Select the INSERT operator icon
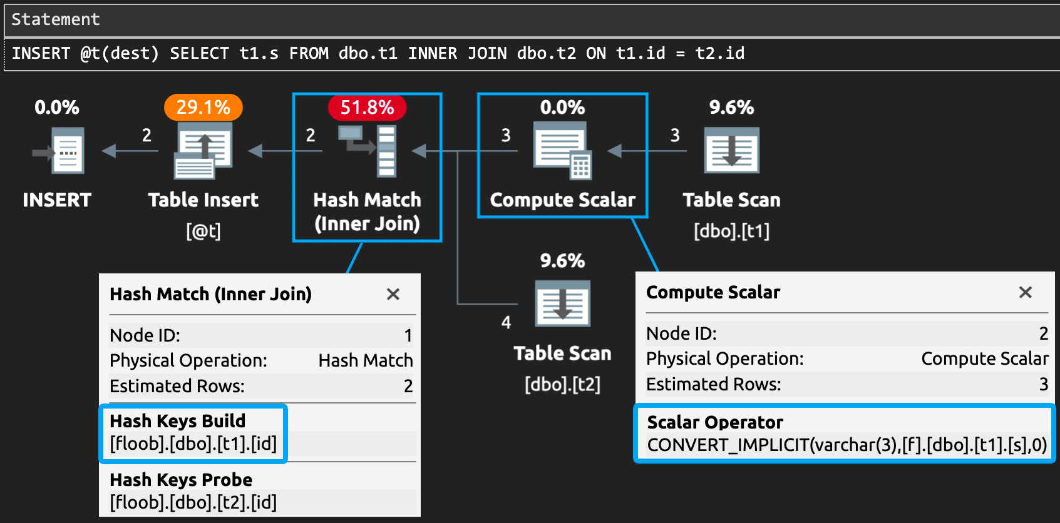This screenshot has height=523, width=1060. click(x=58, y=151)
